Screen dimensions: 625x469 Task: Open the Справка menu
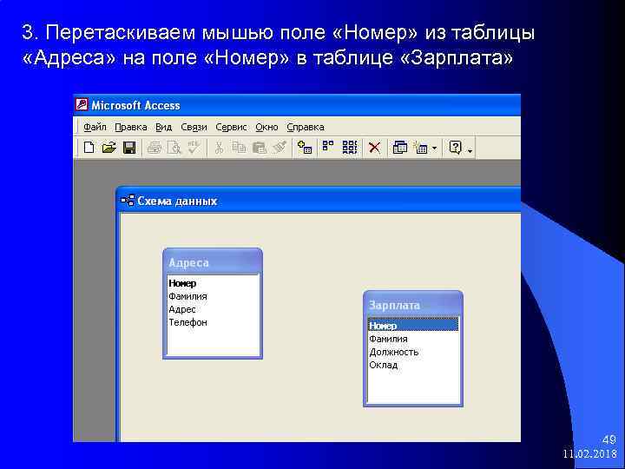click(x=306, y=127)
